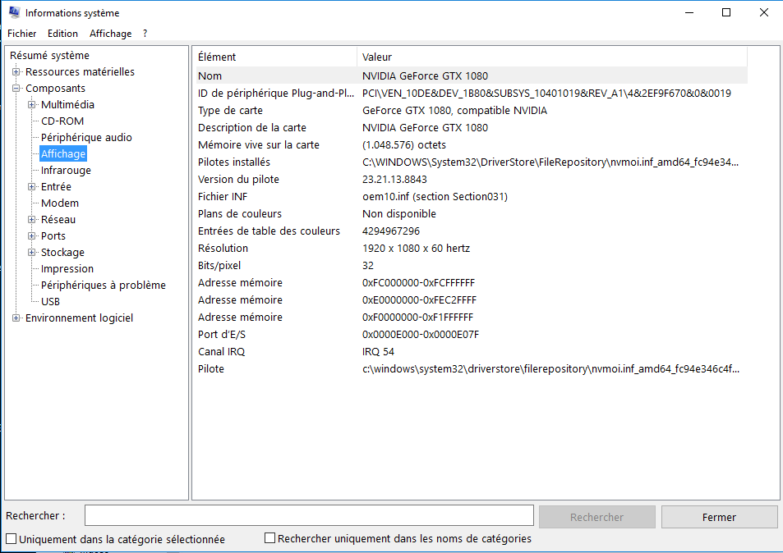Expand the Ressources matérielles tree node
The width and height of the screenshot is (783, 553).
coord(16,72)
